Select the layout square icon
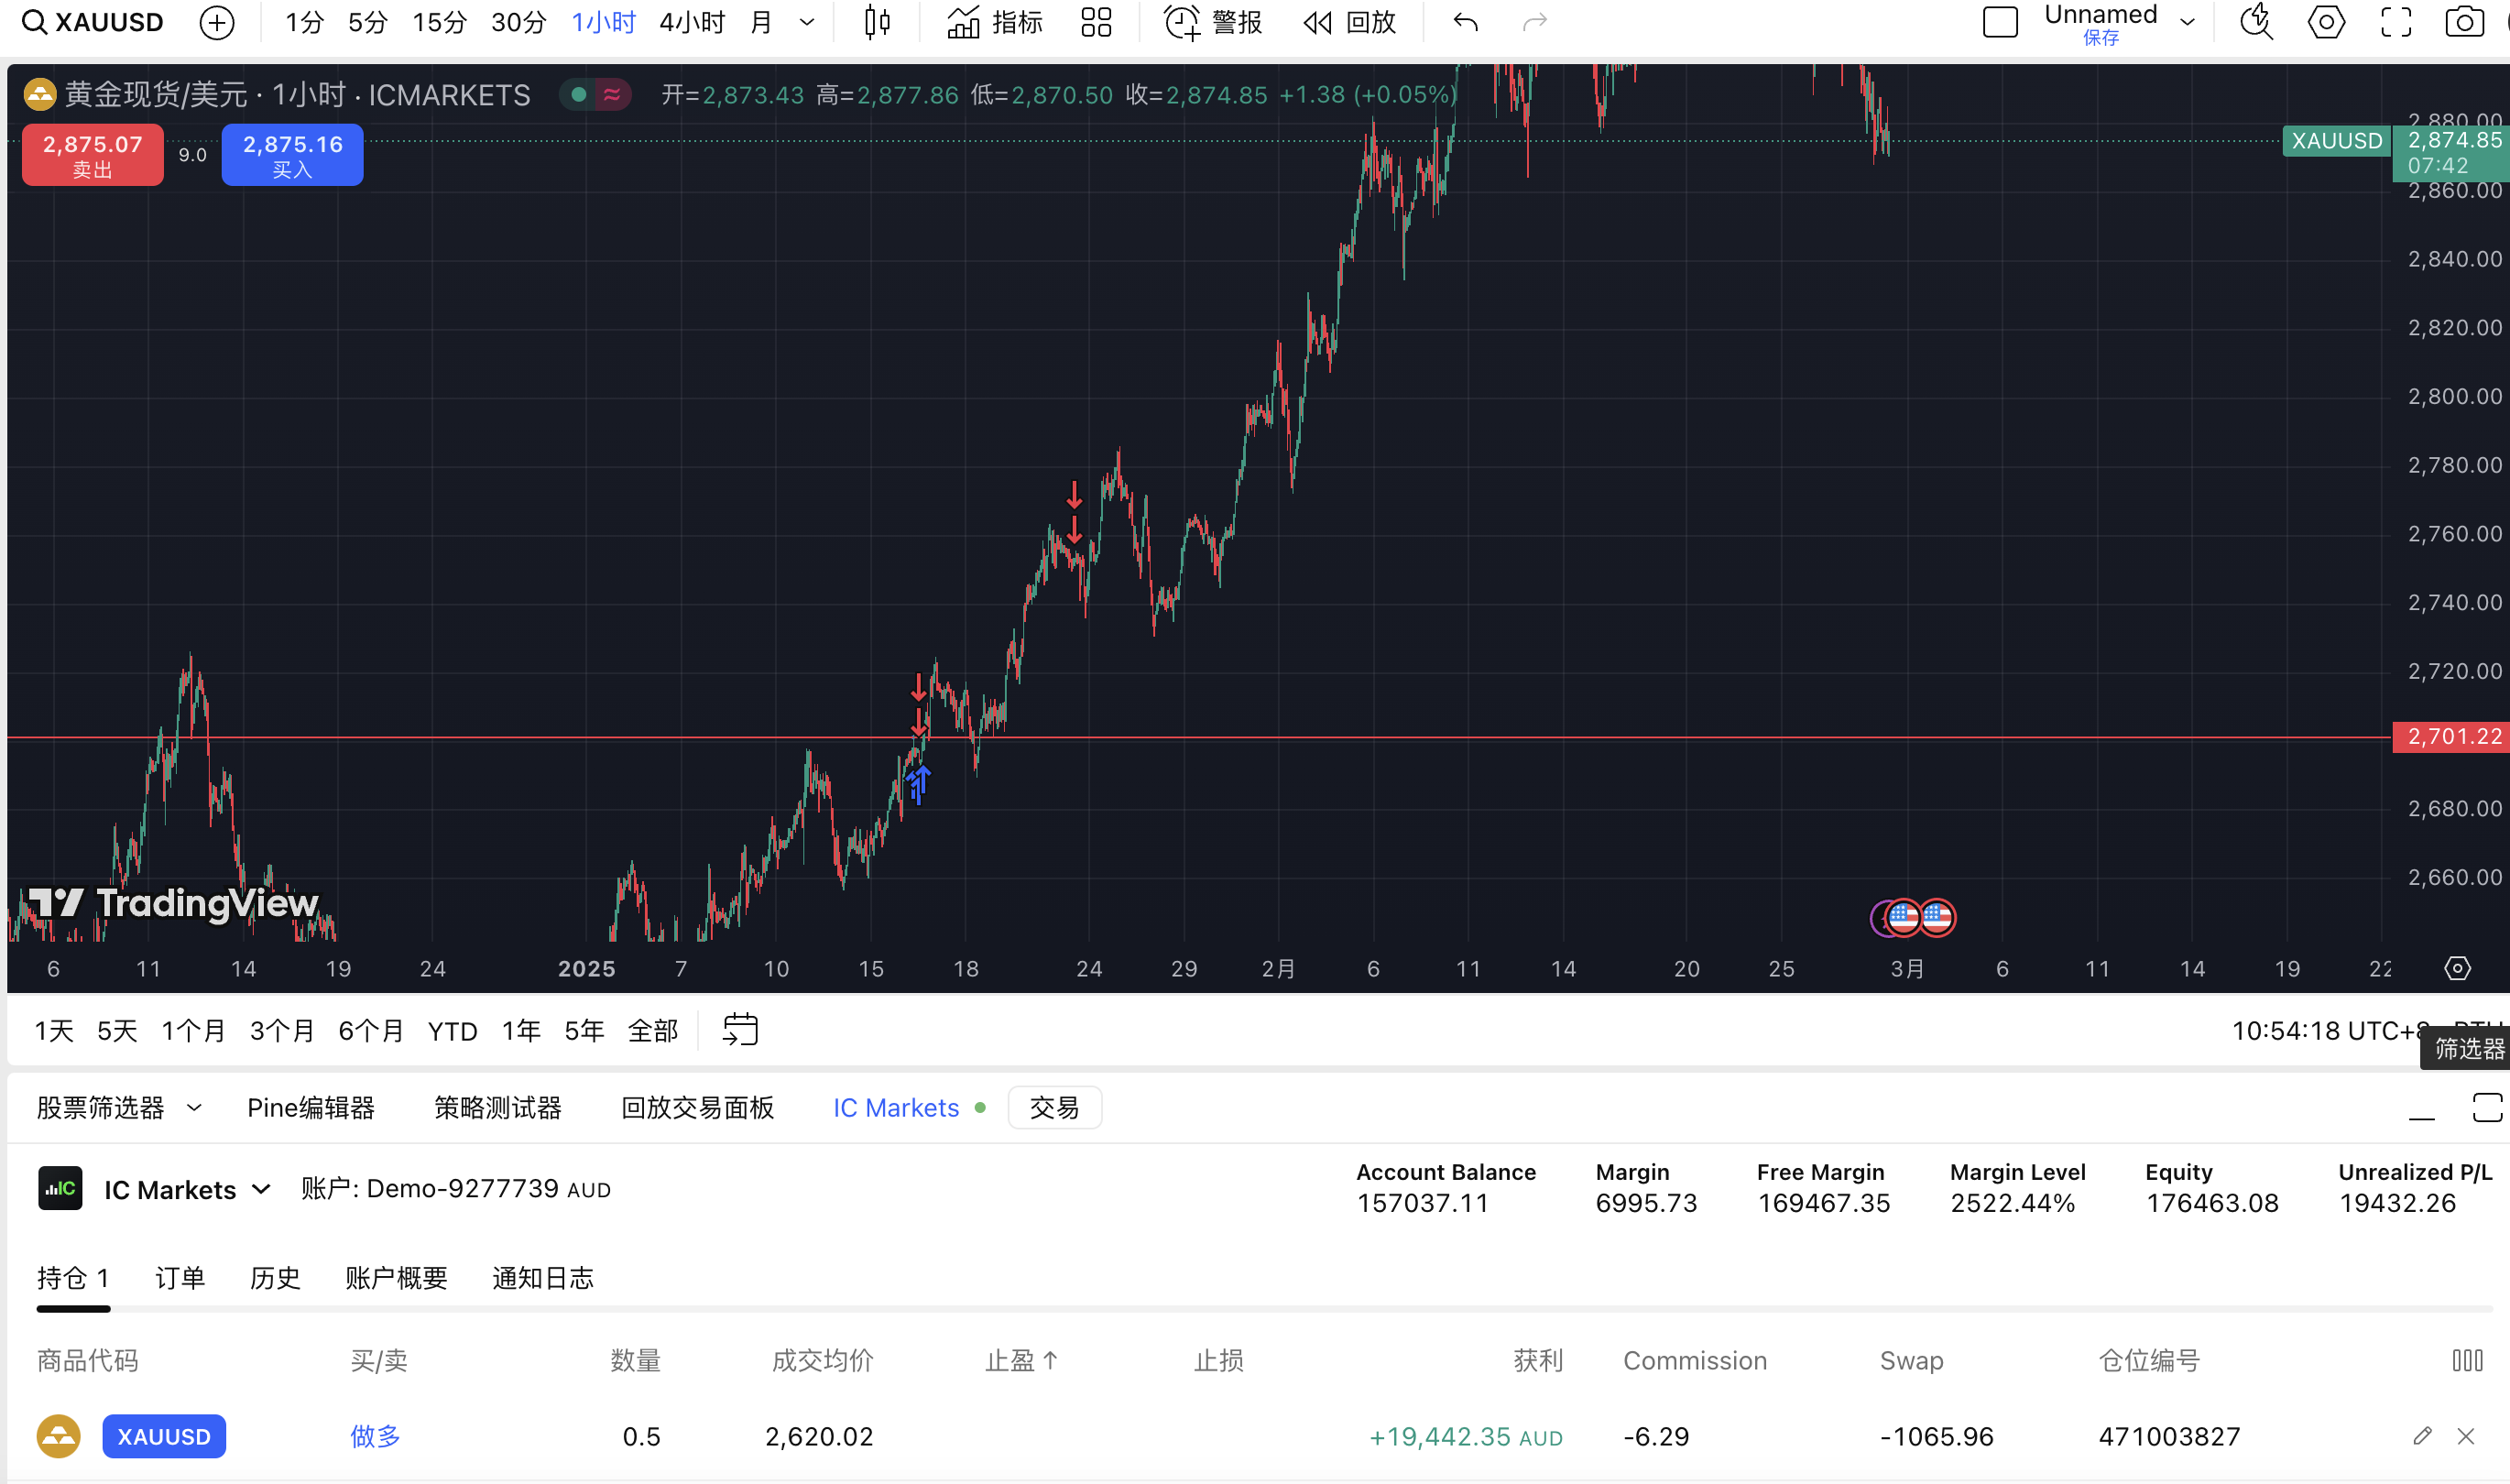This screenshot has width=2510, height=1484. tap(2000, 22)
